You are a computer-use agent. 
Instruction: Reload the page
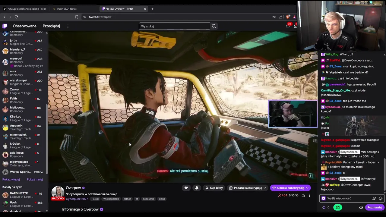point(17,17)
